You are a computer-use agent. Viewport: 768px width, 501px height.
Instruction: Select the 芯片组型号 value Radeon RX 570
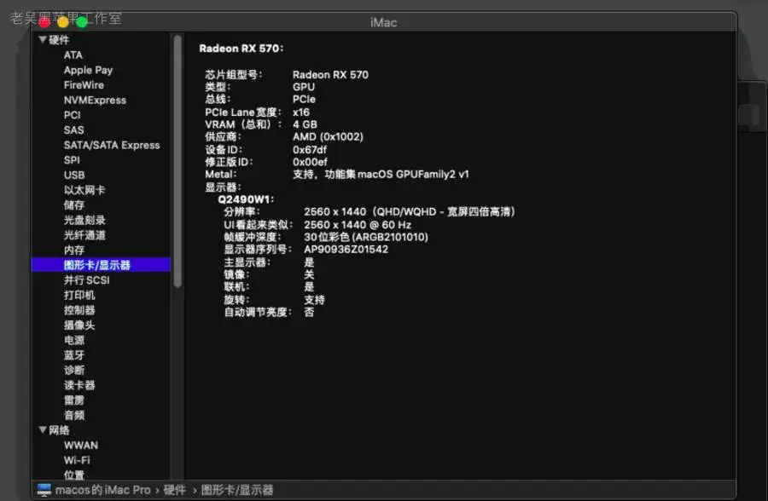click(330, 75)
